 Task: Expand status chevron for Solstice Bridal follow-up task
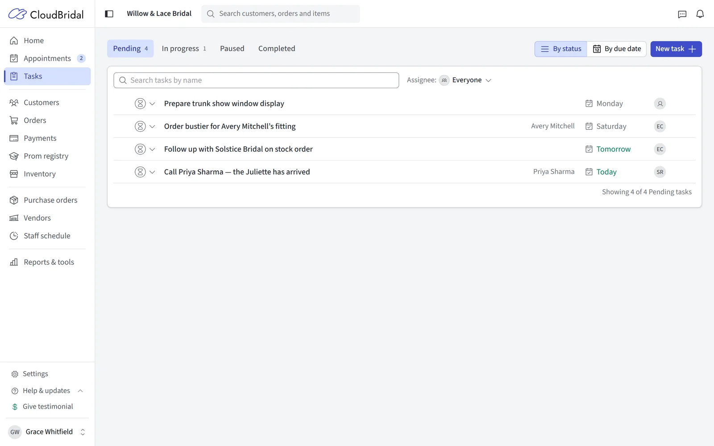click(152, 149)
